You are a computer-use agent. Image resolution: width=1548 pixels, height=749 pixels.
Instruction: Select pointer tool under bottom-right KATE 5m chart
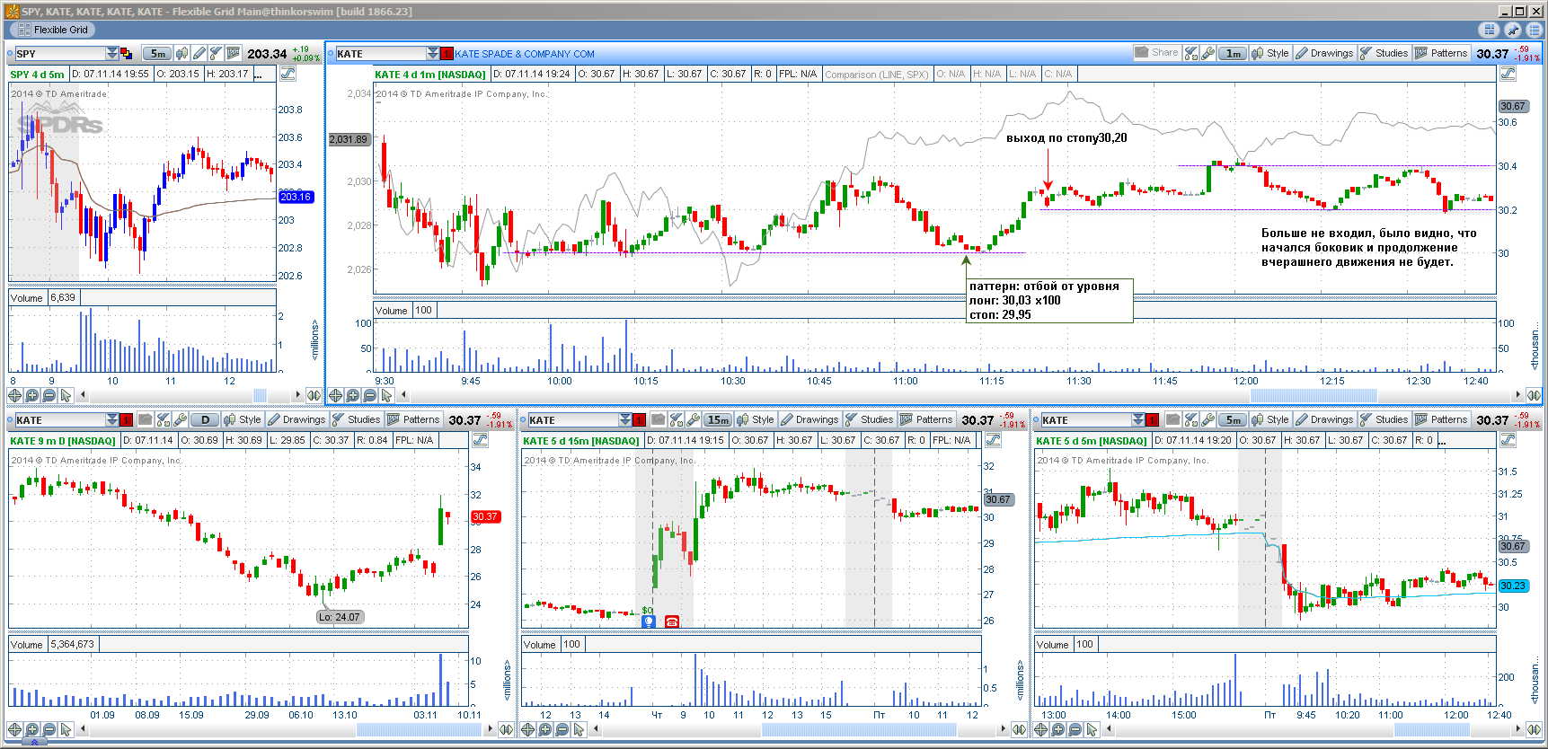(x=1092, y=729)
